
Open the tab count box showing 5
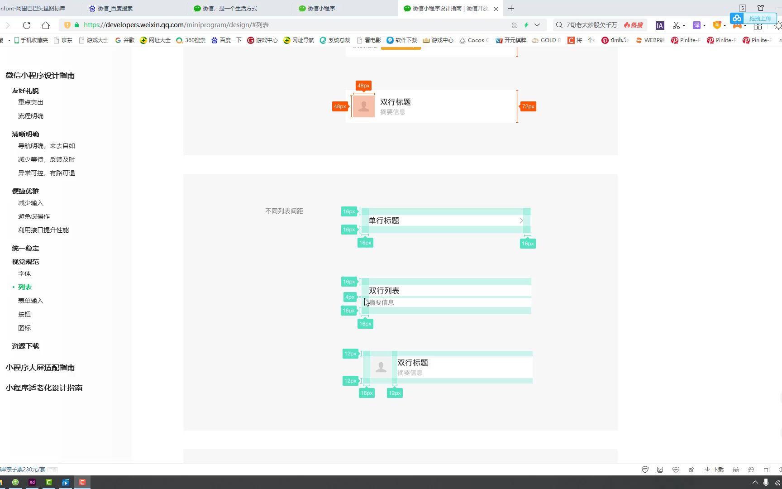[743, 8]
